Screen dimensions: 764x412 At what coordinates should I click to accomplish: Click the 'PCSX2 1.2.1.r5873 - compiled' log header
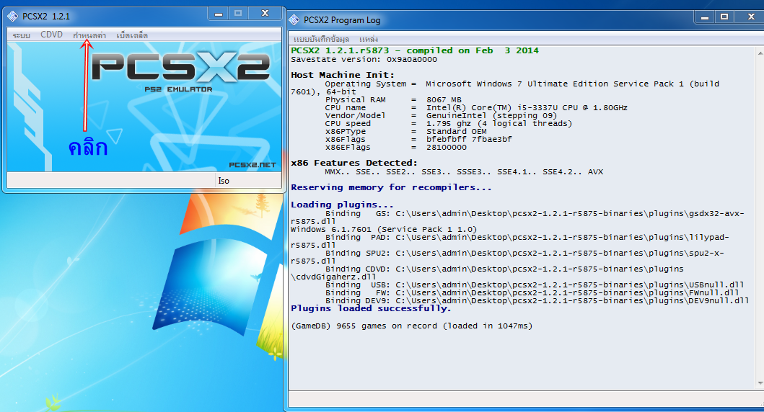coord(415,50)
